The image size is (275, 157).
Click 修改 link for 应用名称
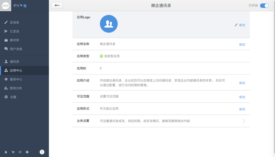click(x=242, y=45)
